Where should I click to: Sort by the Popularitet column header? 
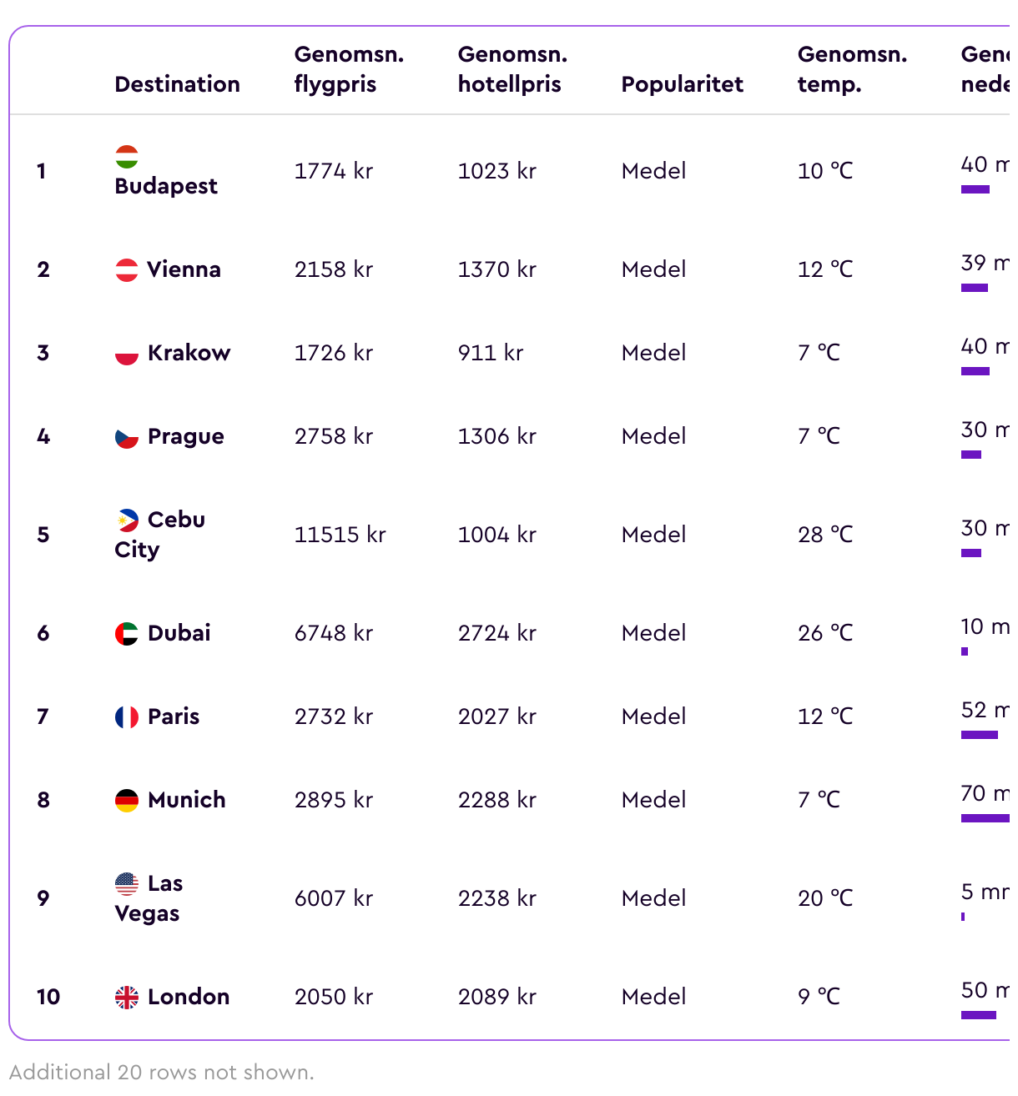(683, 84)
